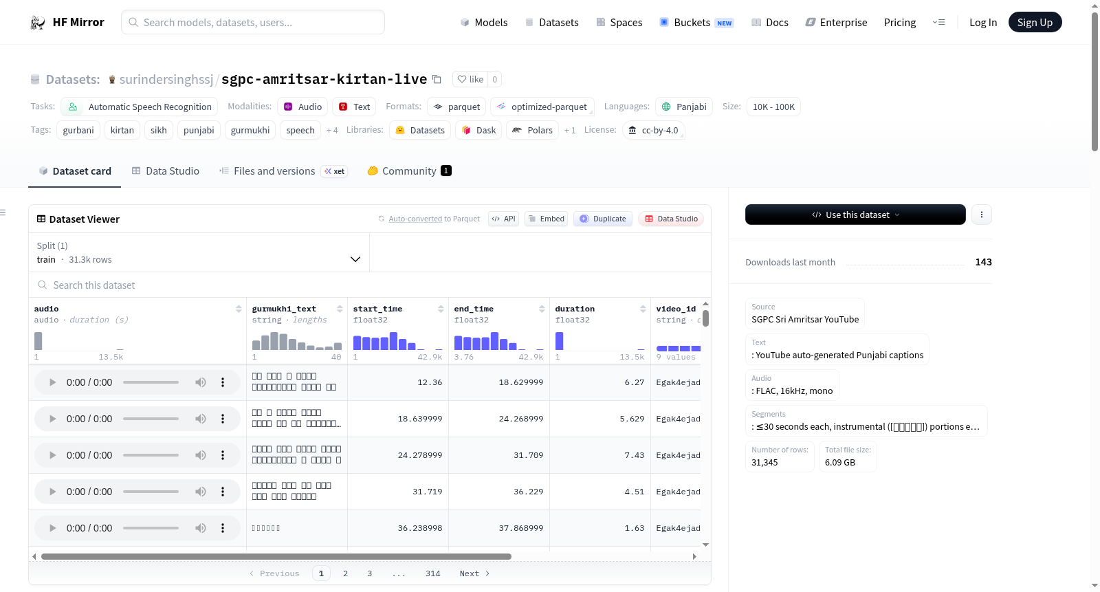
Task: Open audio options menu in the 12.36 row
Action: [x=223, y=382]
